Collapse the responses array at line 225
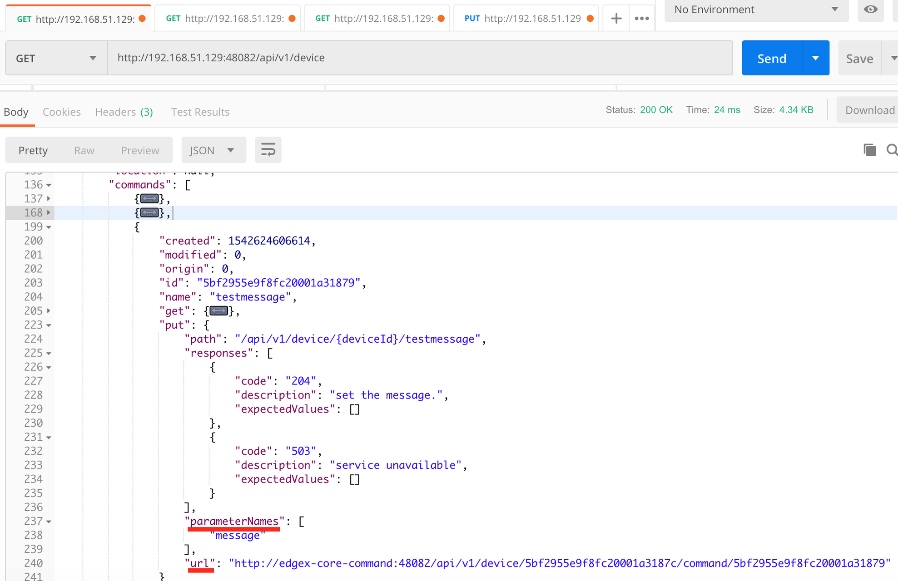This screenshot has height=581, width=898. 49,353
